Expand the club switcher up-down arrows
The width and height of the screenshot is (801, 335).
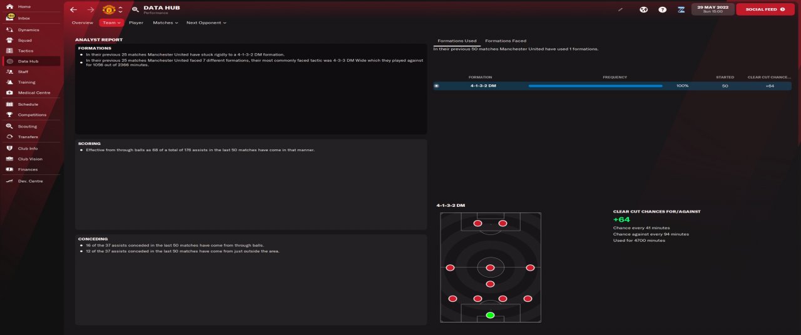[x=120, y=9]
